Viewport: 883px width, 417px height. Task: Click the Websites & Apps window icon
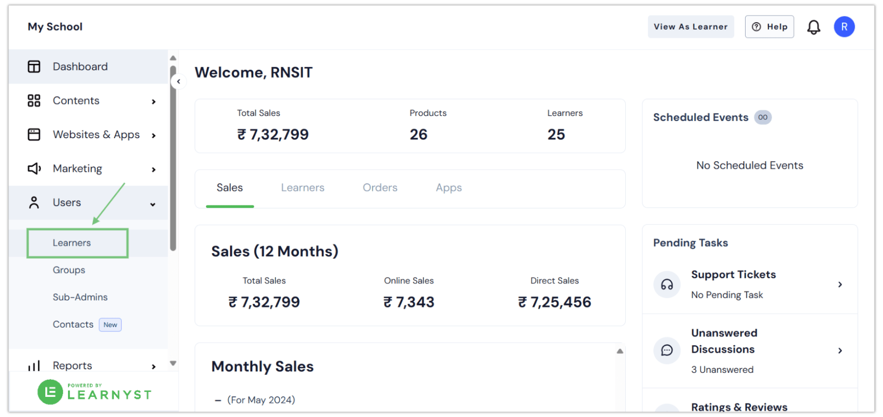(34, 135)
